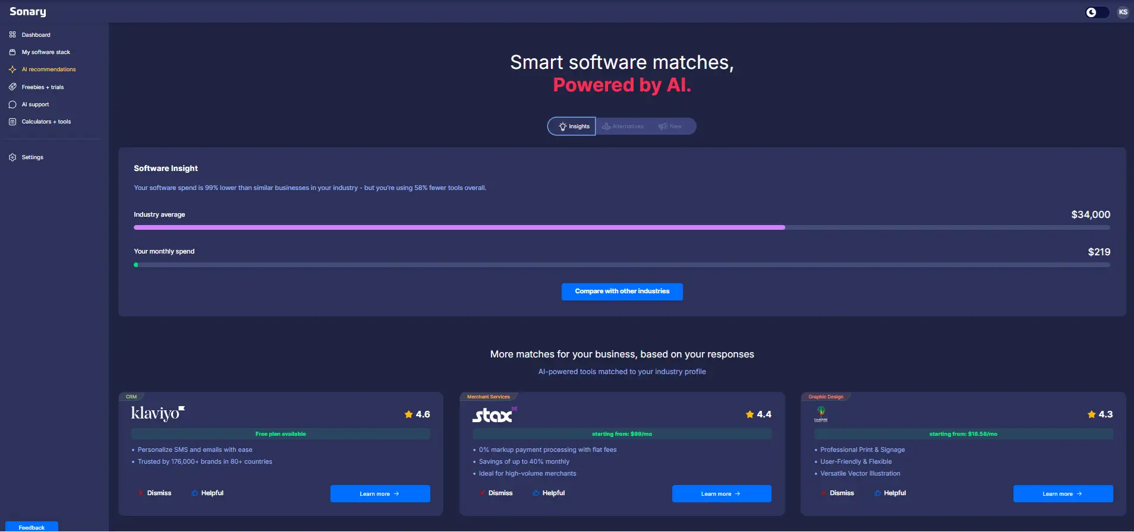The width and height of the screenshot is (1134, 532).
Task: Dismiss the Graphic Design recommendation
Action: [x=838, y=493]
